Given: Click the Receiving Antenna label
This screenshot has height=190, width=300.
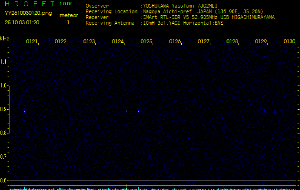Looking at the screenshot, I should pos(110,23).
